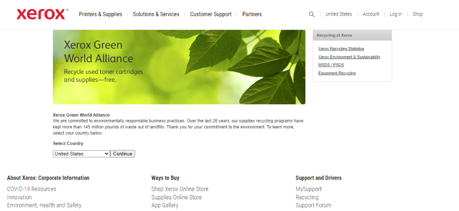Open App Gallery footer link
The image size is (459, 211).
[x=165, y=205]
